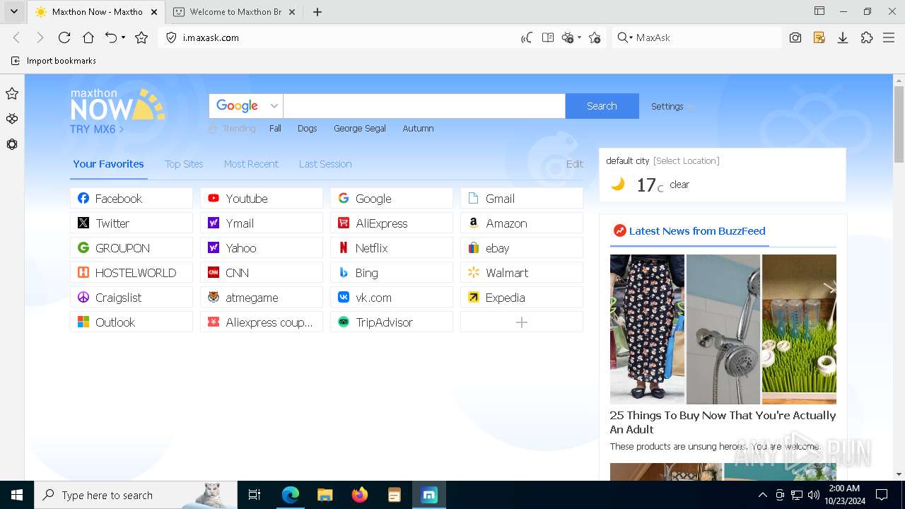This screenshot has height=509, width=905.
Task: Open a new tab with the plus button
Action: coord(317,11)
